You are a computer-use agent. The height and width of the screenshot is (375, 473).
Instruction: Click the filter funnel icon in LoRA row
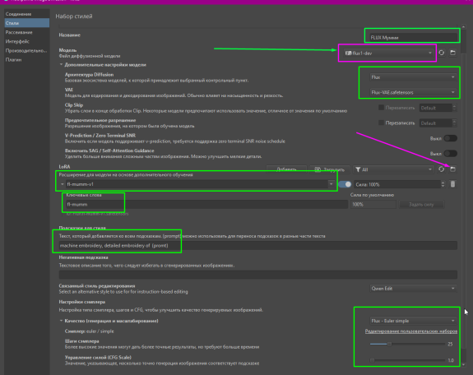[358, 169]
